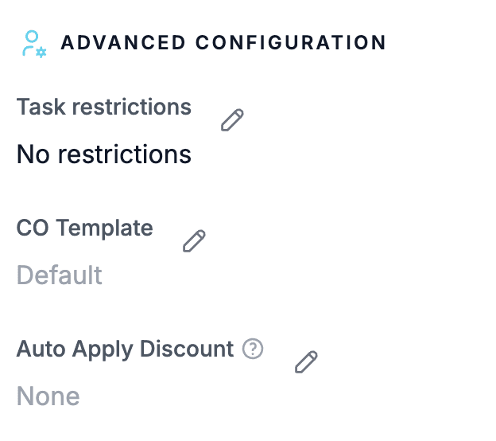
Task: Click the pencil to set a discount other than None
Action: (306, 362)
